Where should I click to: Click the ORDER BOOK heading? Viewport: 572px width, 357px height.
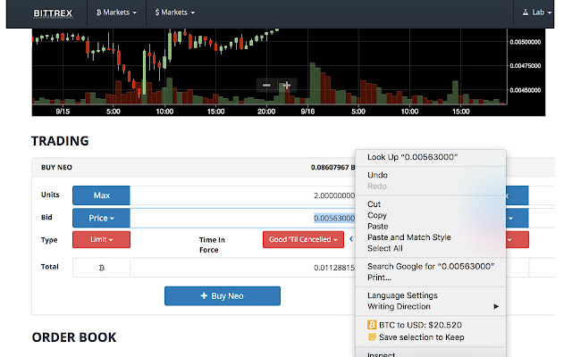[74, 337]
